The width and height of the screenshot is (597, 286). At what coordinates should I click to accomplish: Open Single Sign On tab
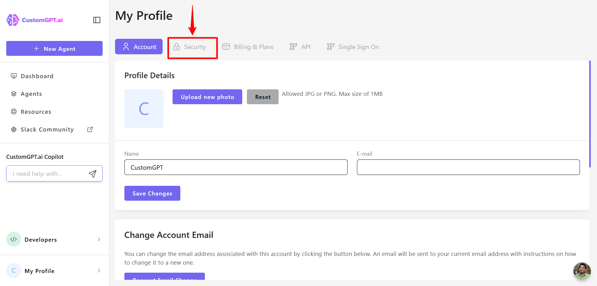click(353, 47)
